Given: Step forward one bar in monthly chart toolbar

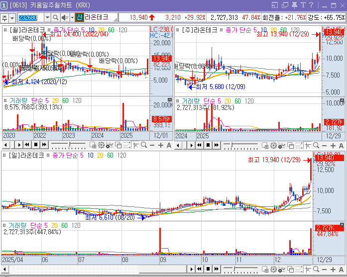Looking at the screenshot, I should coord(19,145).
